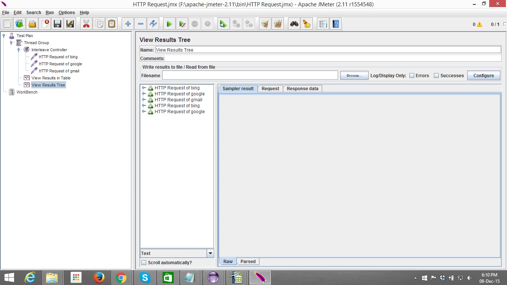
Task: Select the Thread Group node
Action: click(x=36, y=43)
